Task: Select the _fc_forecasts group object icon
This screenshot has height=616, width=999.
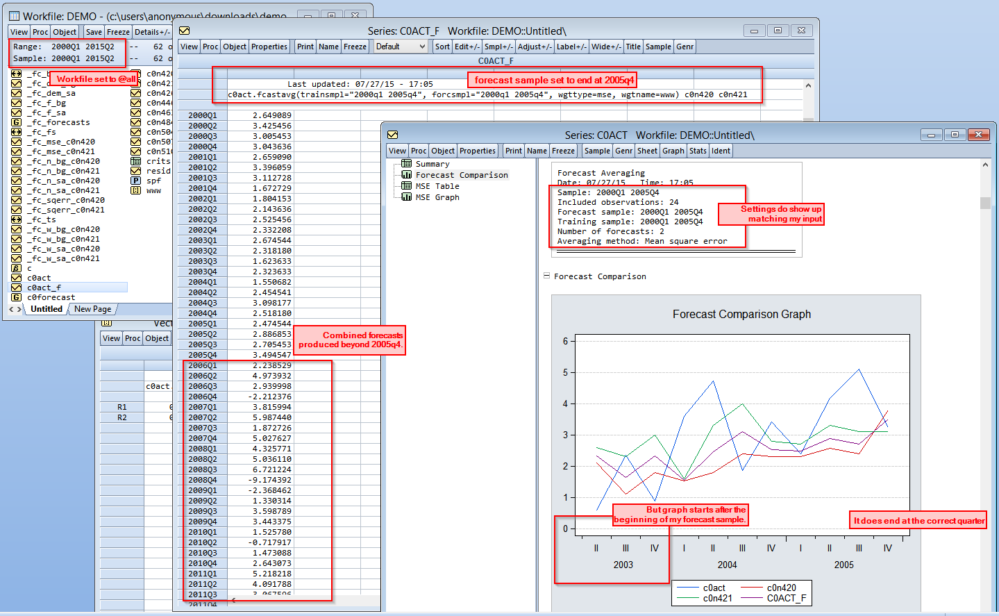Action: pos(16,122)
